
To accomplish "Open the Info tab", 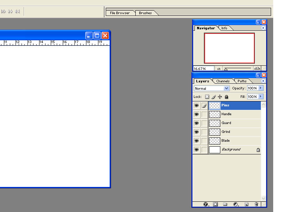I will (224, 28).
